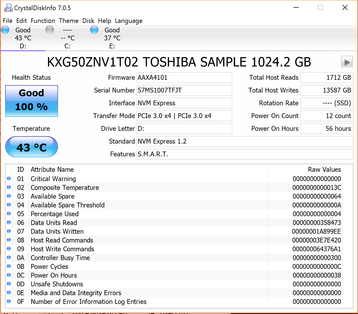Open the Theme menu

point(68,21)
